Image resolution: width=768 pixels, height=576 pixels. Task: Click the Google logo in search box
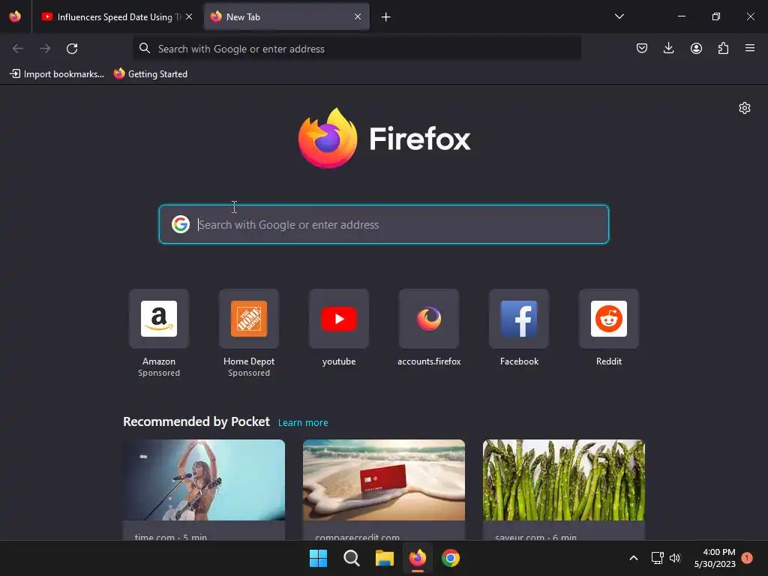[x=180, y=224]
